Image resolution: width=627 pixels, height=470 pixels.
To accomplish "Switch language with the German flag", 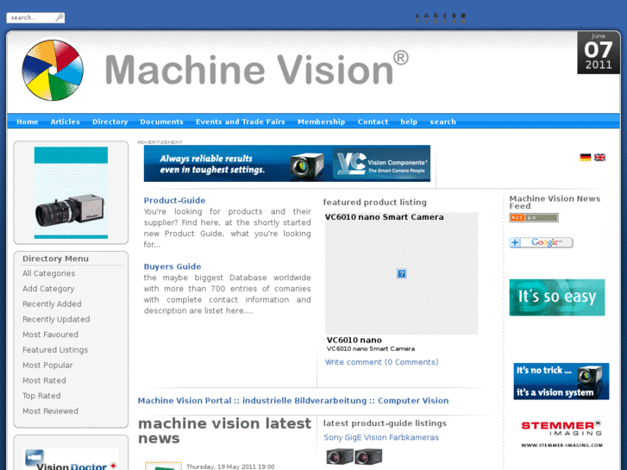I will 585,157.
